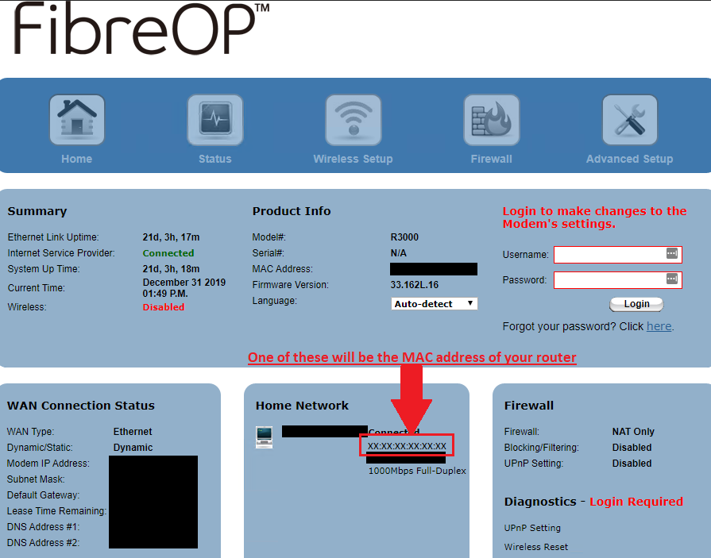711x558 pixels.
Task: Click the MAC Address label in Product Info
Action: tap(283, 269)
